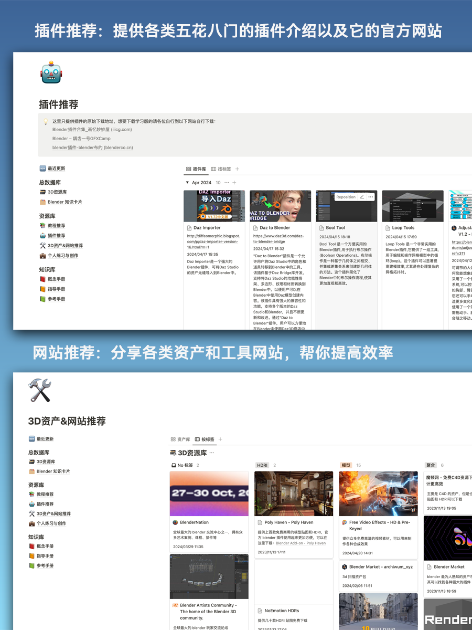Viewport: 472px width, 630px height.
Task: Click the Blender Market - archiwum_xyz card title
Action: (x=381, y=567)
